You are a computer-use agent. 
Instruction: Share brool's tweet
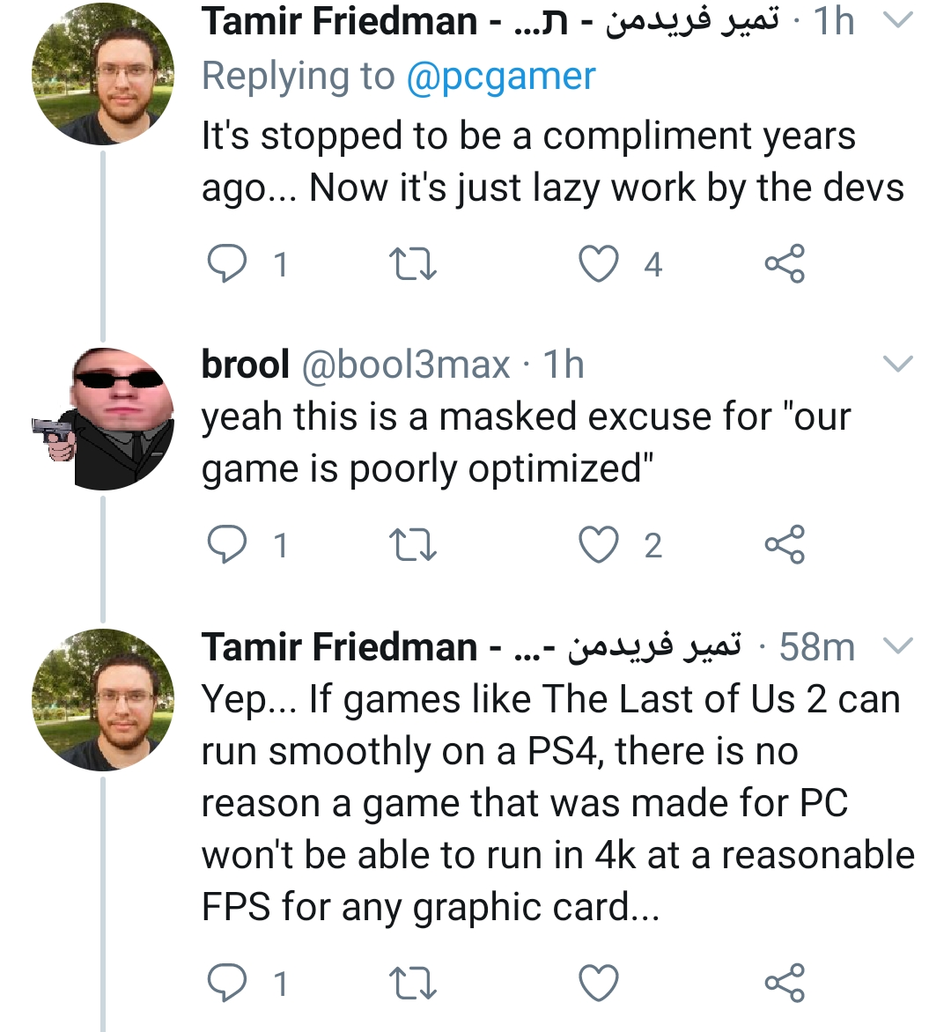click(x=784, y=545)
